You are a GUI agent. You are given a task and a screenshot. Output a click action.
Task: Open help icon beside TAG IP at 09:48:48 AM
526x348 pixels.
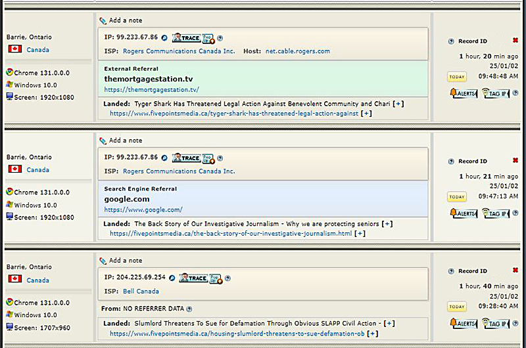(515, 93)
